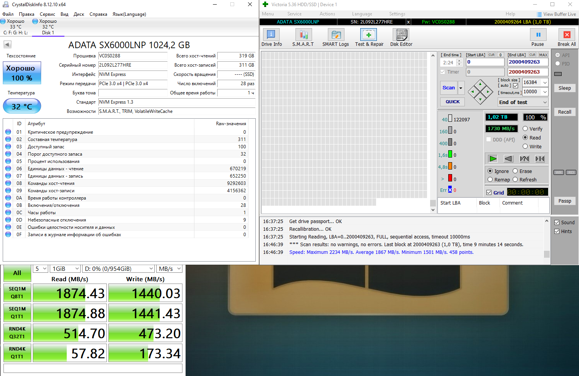This screenshot has width=579, height=376.
Task: Open SMART Logs in Victoria
Action: pyautogui.click(x=336, y=35)
